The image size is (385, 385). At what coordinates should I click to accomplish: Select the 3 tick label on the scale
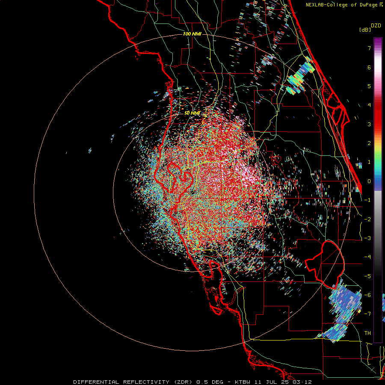coord(369,124)
